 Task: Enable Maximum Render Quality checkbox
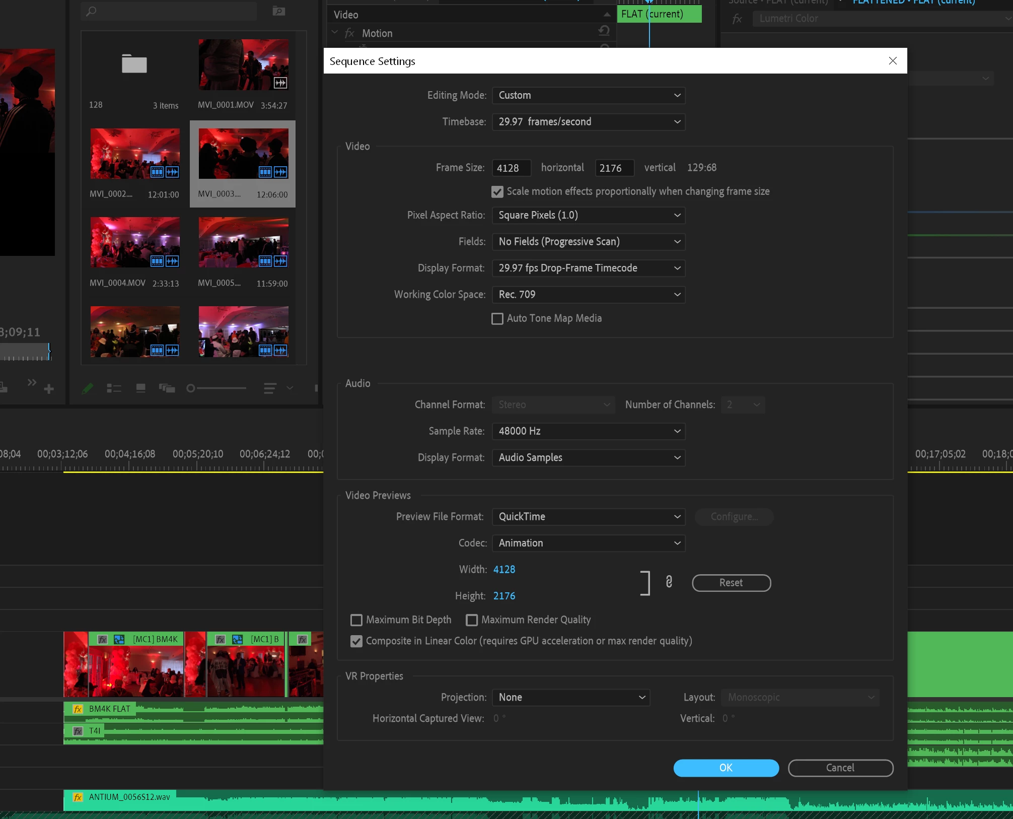(x=471, y=620)
